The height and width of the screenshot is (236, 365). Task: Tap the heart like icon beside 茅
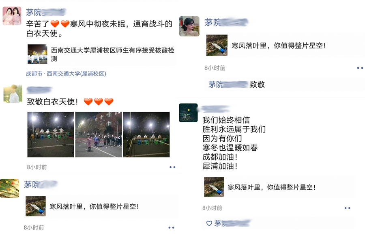(209, 223)
